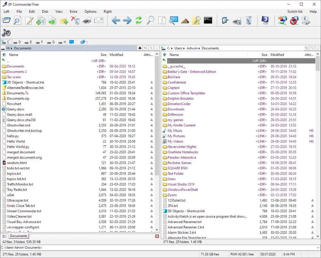This screenshot has width=321, height=258.
Task: Click the printer-fax settings toolbar icon
Action: 237,21
